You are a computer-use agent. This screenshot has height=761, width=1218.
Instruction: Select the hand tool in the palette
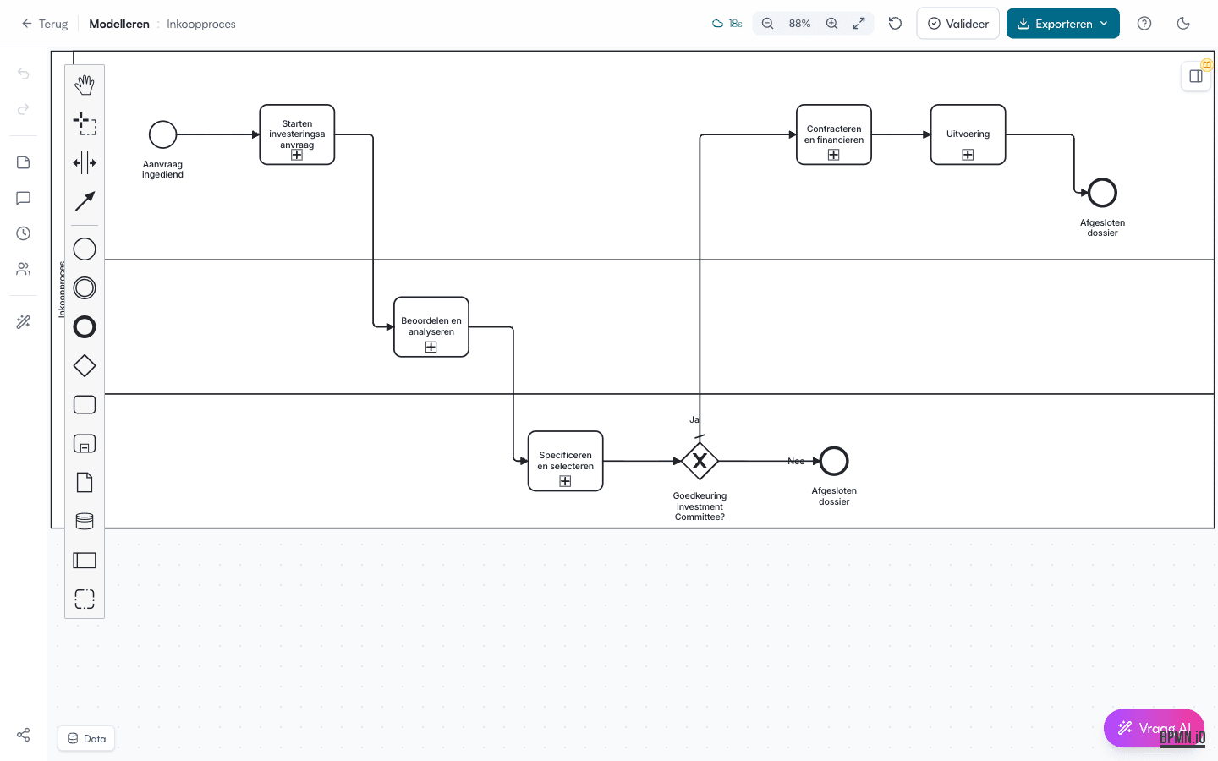[x=85, y=85]
